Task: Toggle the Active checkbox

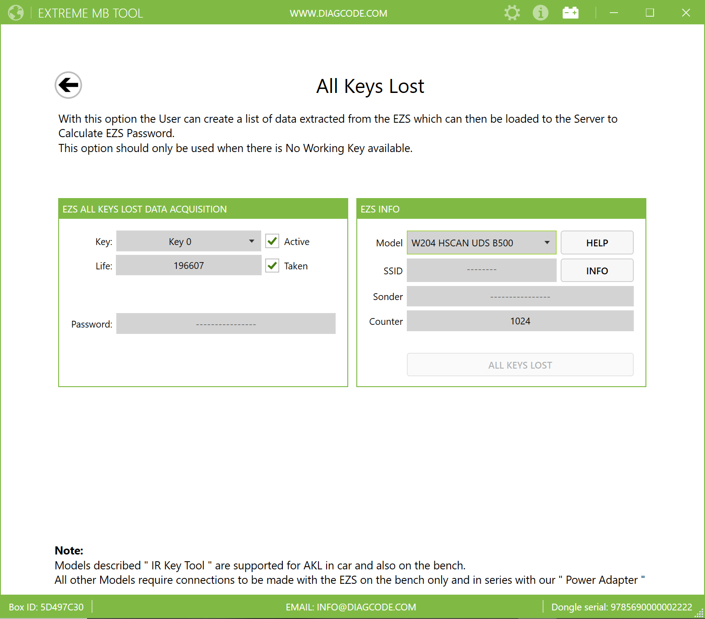Action: click(272, 241)
